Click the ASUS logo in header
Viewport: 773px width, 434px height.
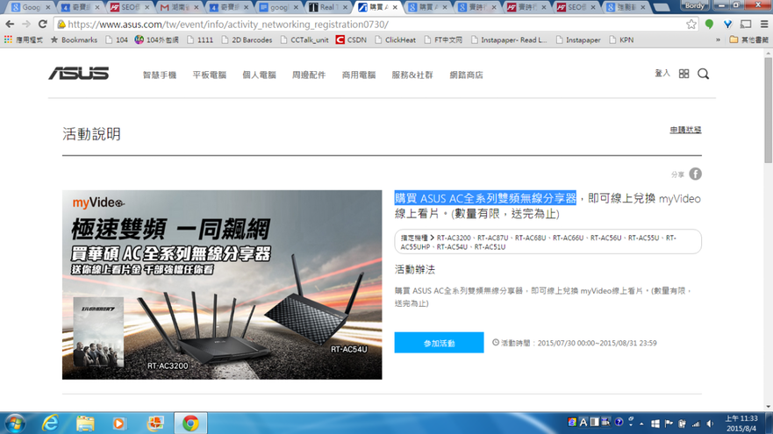pyautogui.click(x=78, y=74)
